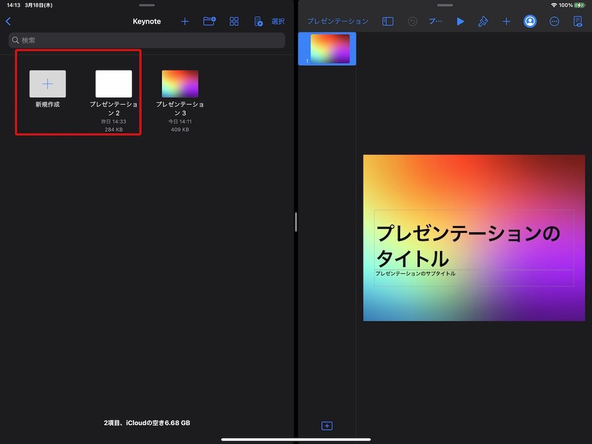Open the collaboration person icon
The height and width of the screenshot is (444, 592).
[530, 22]
